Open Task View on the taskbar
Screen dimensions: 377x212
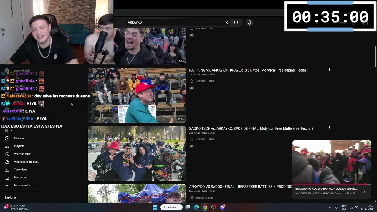(x=188, y=207)
